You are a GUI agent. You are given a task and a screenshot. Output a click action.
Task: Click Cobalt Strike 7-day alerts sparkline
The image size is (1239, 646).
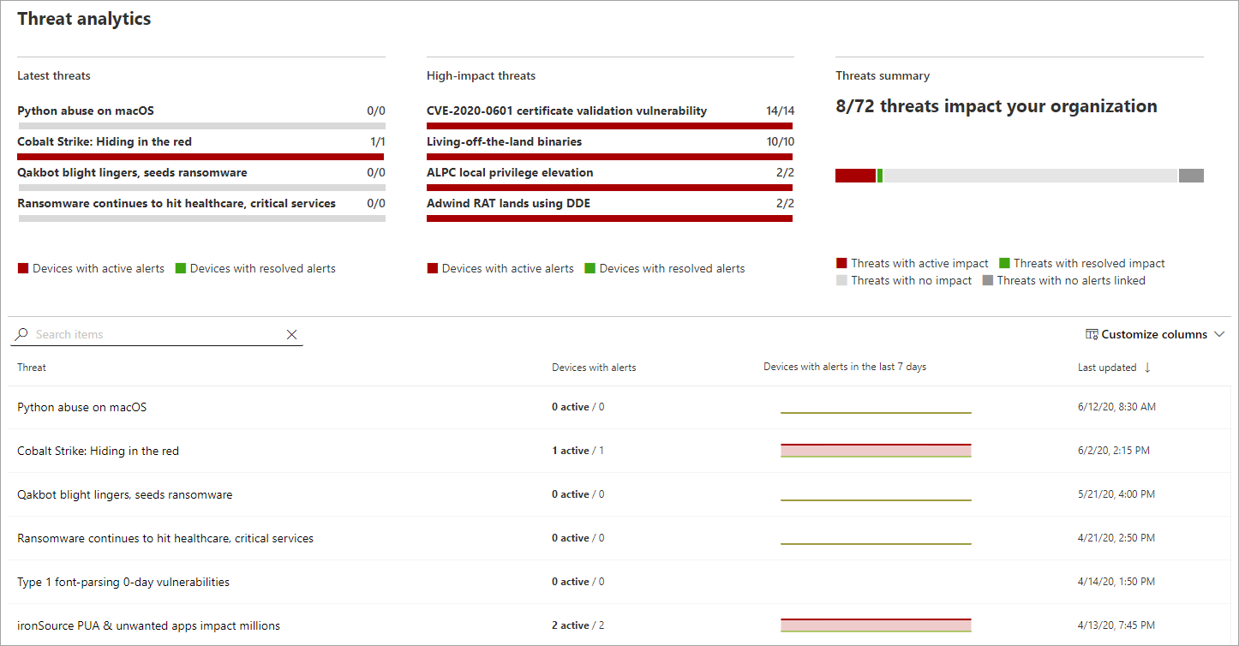[876, 451]
